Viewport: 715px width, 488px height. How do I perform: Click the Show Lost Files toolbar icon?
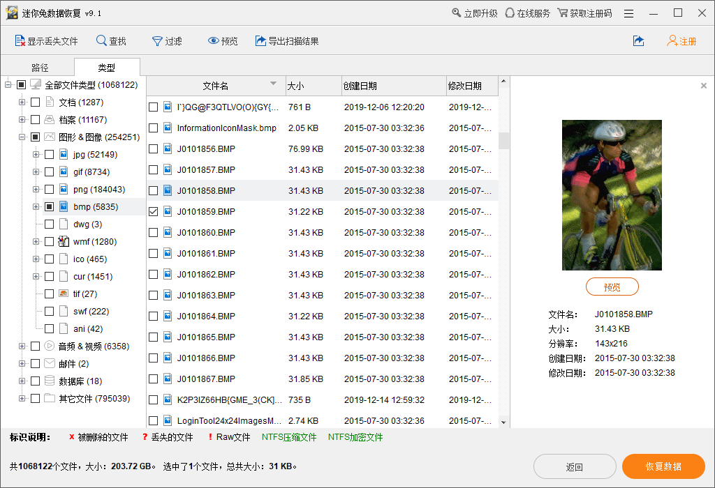point(20,41)
